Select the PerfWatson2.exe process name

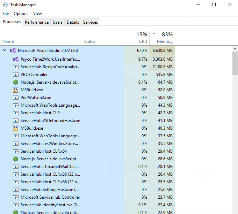(36, 98)
